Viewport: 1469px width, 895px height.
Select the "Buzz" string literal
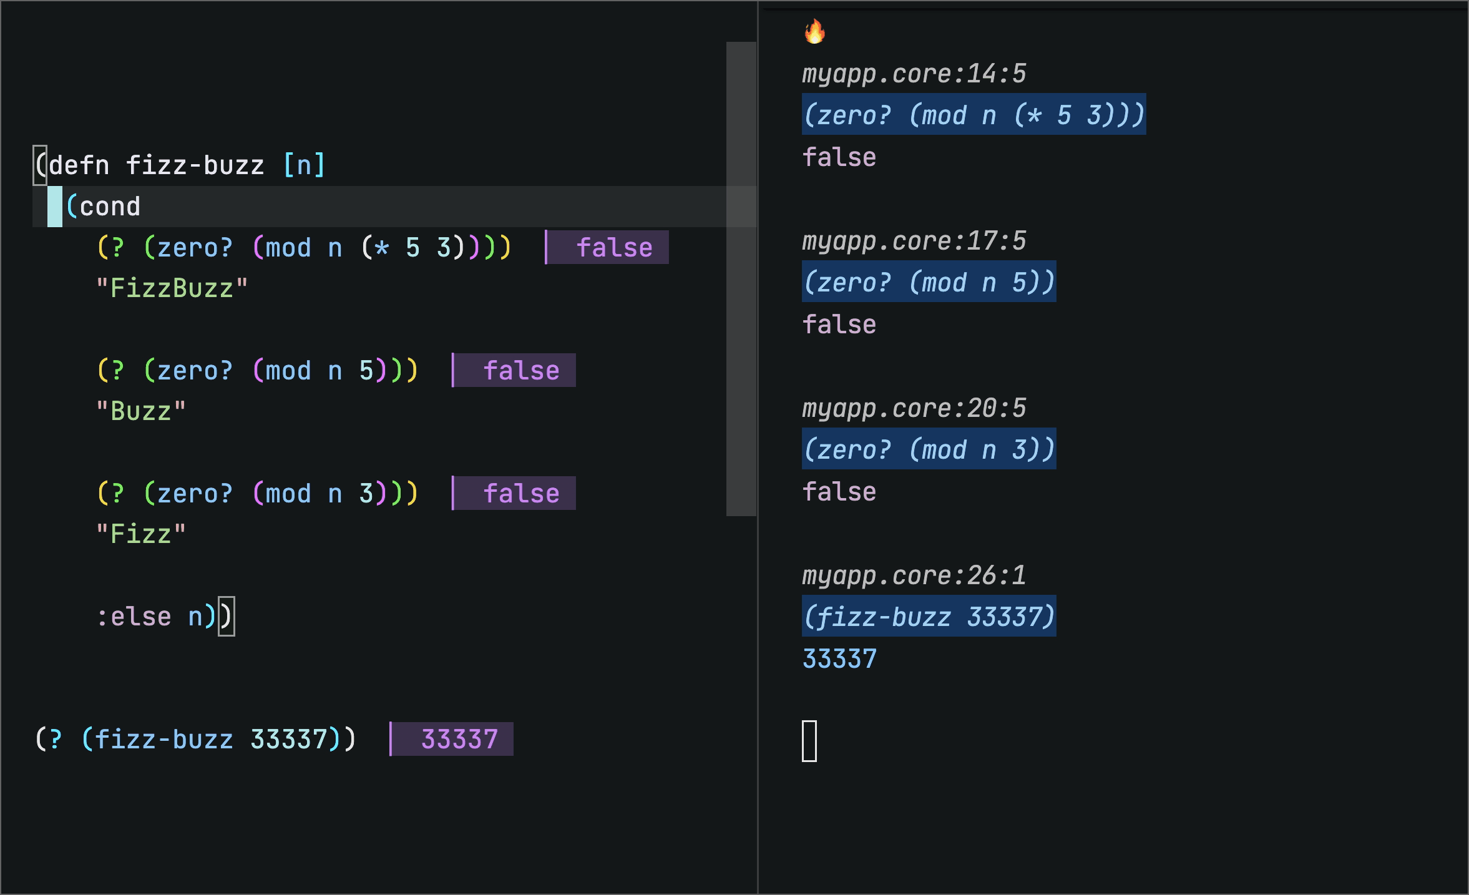click(141, 411)
